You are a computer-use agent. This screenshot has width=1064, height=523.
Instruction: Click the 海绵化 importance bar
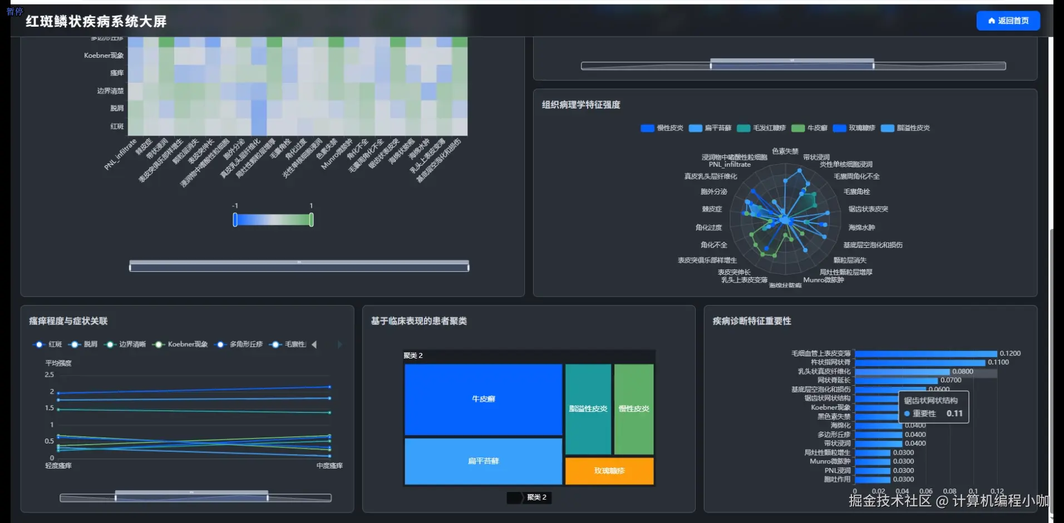pos(879,426)
